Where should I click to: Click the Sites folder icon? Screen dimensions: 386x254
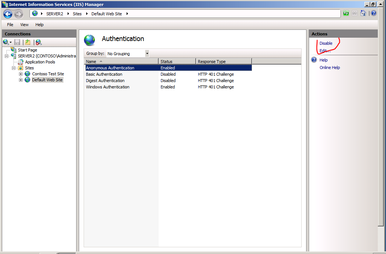point(21,68)
